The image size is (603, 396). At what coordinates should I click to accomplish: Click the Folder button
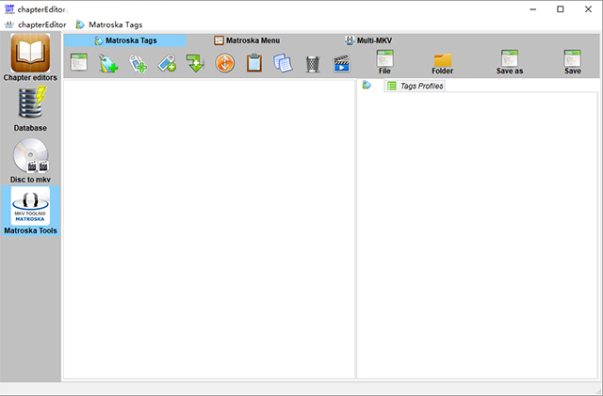[443, 64]
